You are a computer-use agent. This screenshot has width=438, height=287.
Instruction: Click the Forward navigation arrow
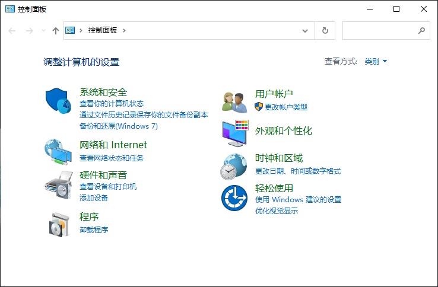click(29, 30)
